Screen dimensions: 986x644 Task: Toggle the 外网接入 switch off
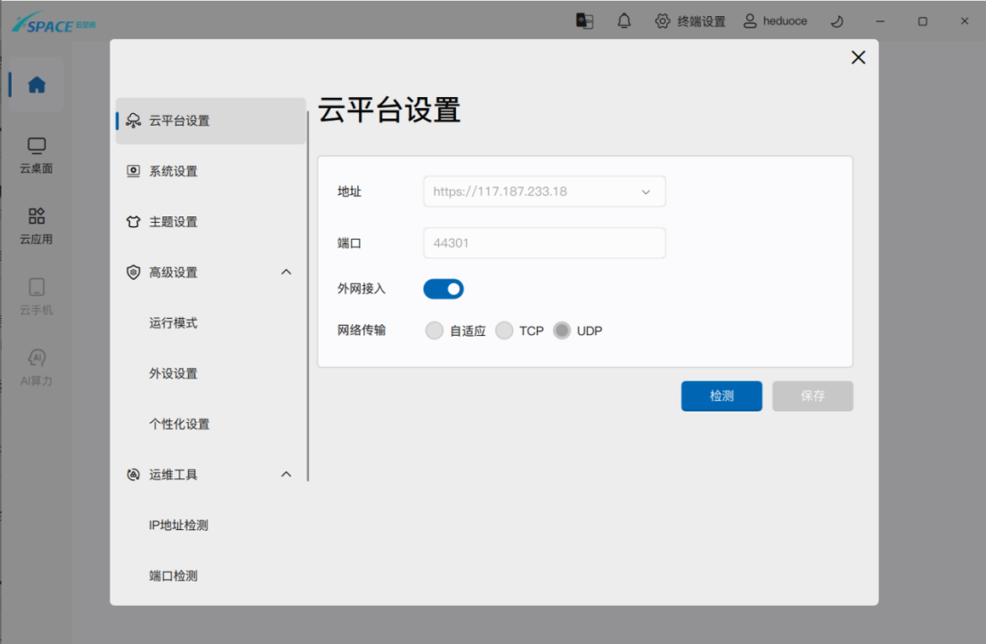pos(444,289)
